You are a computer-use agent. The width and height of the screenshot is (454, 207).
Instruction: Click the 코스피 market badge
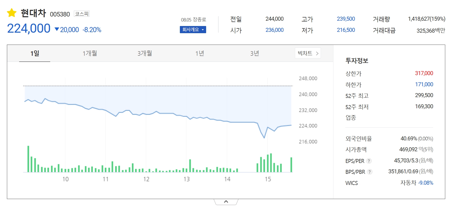pos(82,14)
